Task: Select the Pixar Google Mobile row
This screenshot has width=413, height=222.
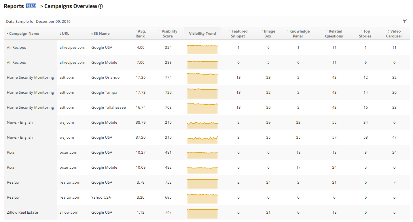Action: tap(12, 168)
